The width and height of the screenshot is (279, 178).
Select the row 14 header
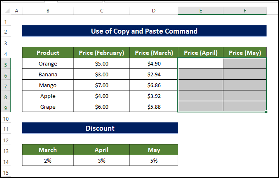pyautogui.click(x=5, y=161)
